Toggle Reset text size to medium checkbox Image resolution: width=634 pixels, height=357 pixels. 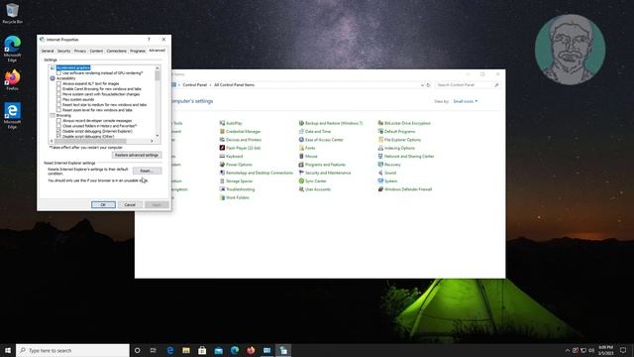point(59,105)
